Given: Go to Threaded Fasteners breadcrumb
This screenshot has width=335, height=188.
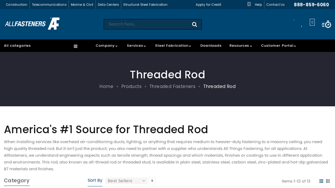Looking at the screenshot, I should [x=173, y=86].
